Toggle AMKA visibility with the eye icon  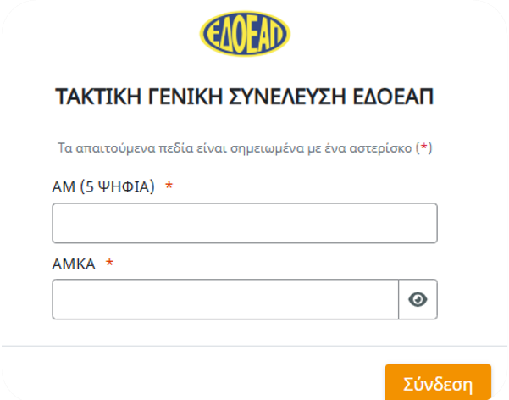click(418, 299)
